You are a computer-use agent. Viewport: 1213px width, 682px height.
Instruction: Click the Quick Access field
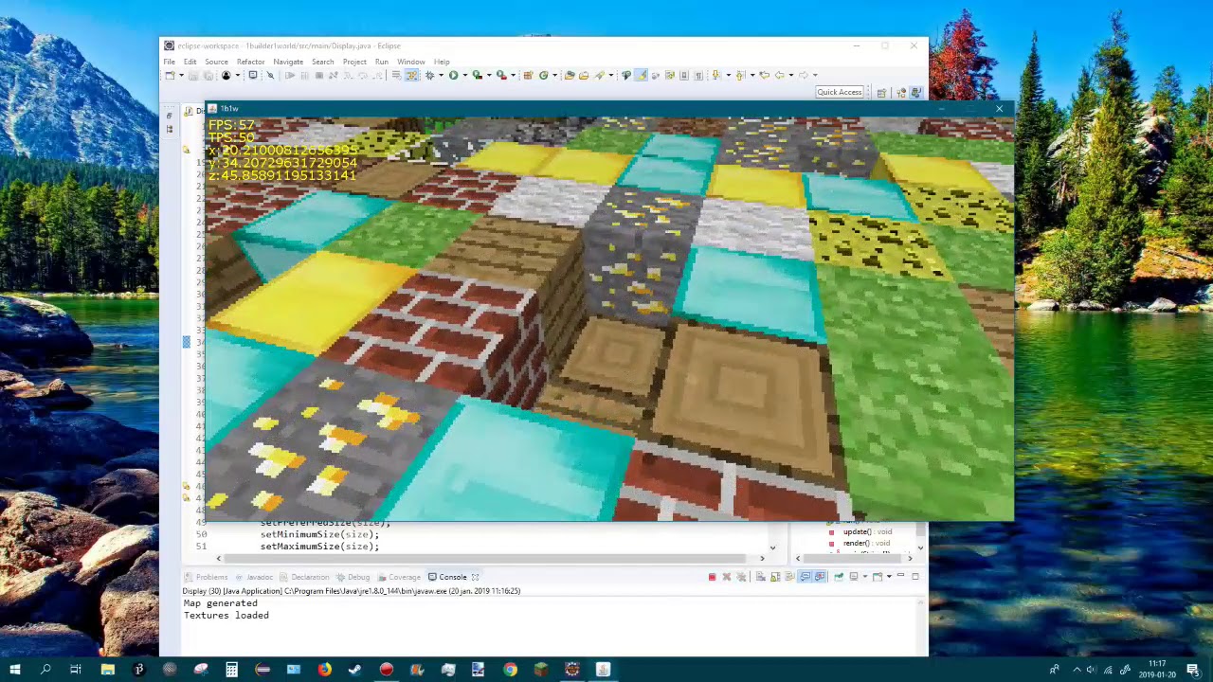point(840,92)
